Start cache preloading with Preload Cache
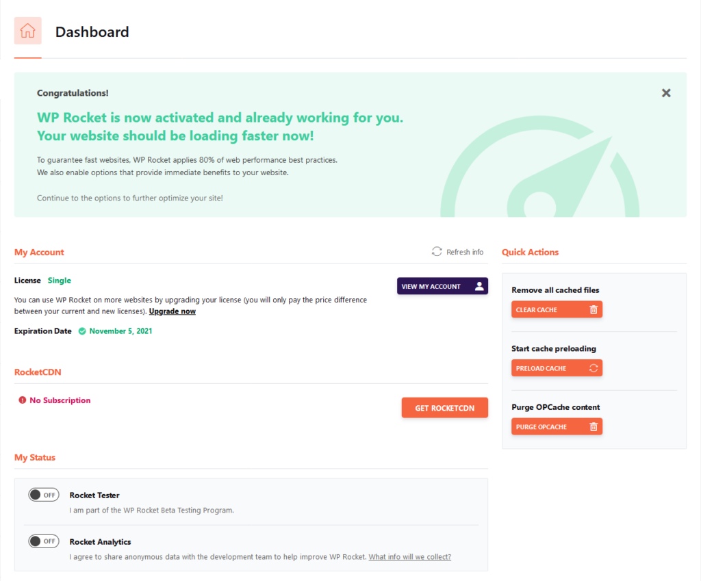The width and height of the screenshot is (701, 581). (x=557, y=367)
